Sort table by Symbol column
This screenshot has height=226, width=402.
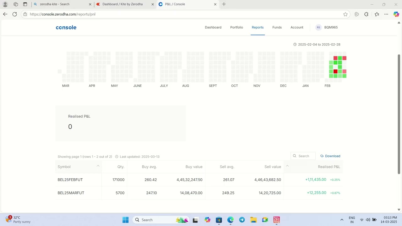point(64,167)
